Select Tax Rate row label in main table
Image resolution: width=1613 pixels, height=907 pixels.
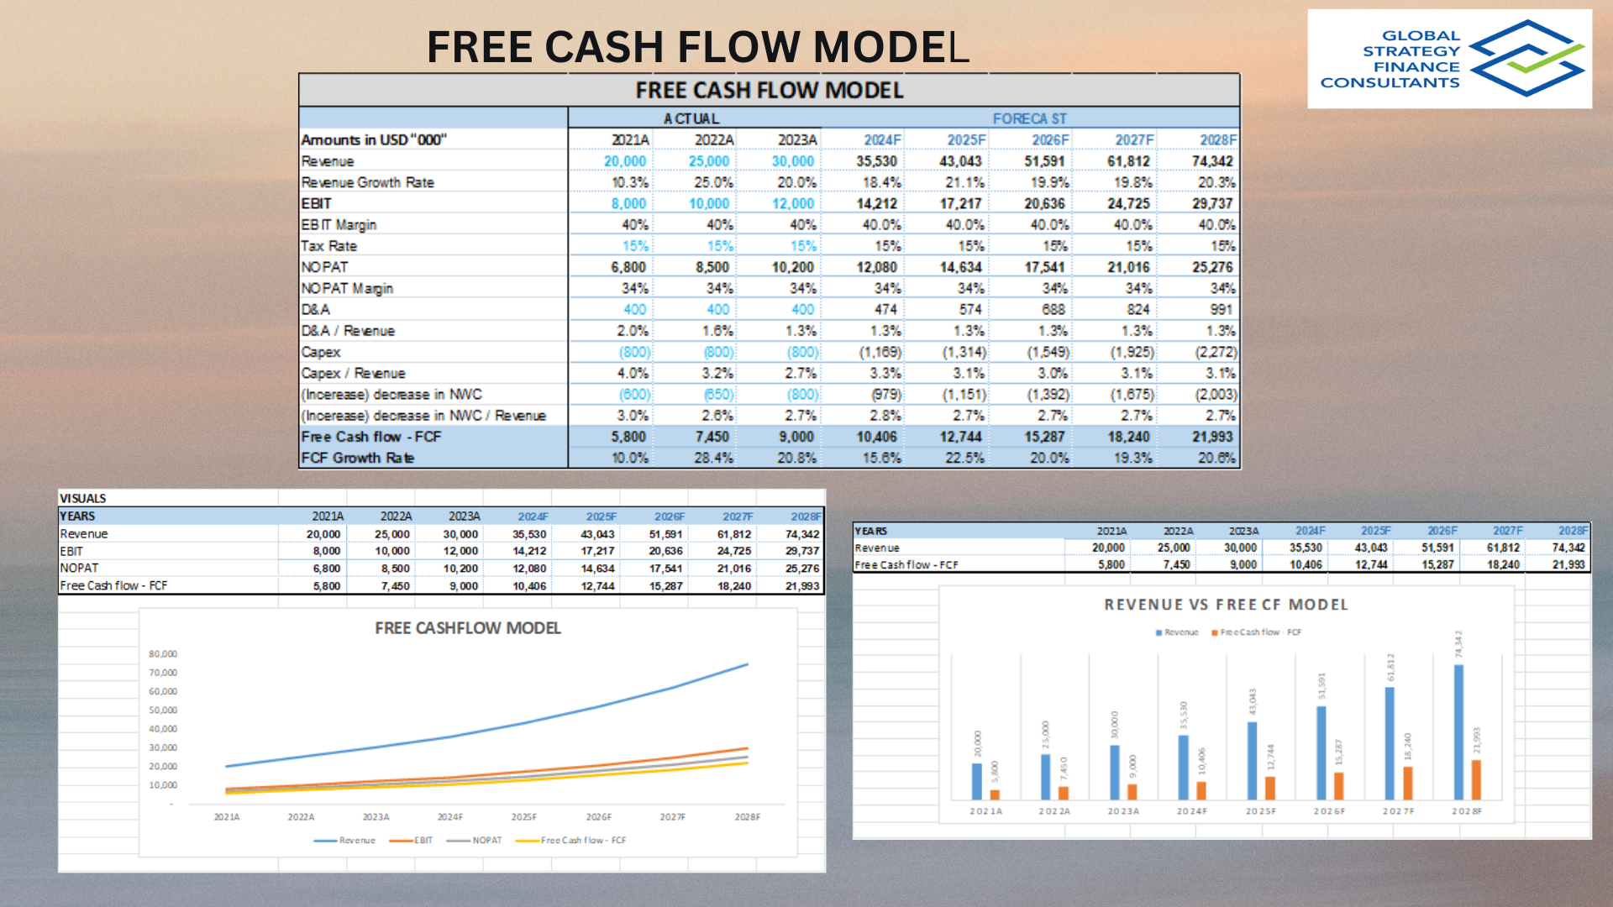(329, 246)
